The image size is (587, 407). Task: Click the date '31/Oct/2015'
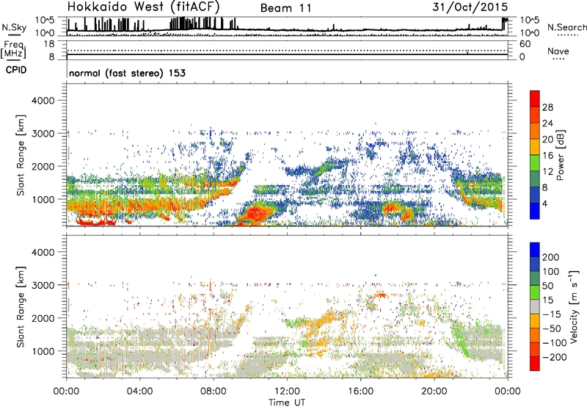[470, 7]
